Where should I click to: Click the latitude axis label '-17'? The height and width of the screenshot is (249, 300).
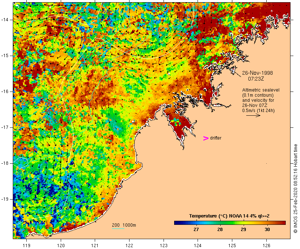click(x=5, y=127)
